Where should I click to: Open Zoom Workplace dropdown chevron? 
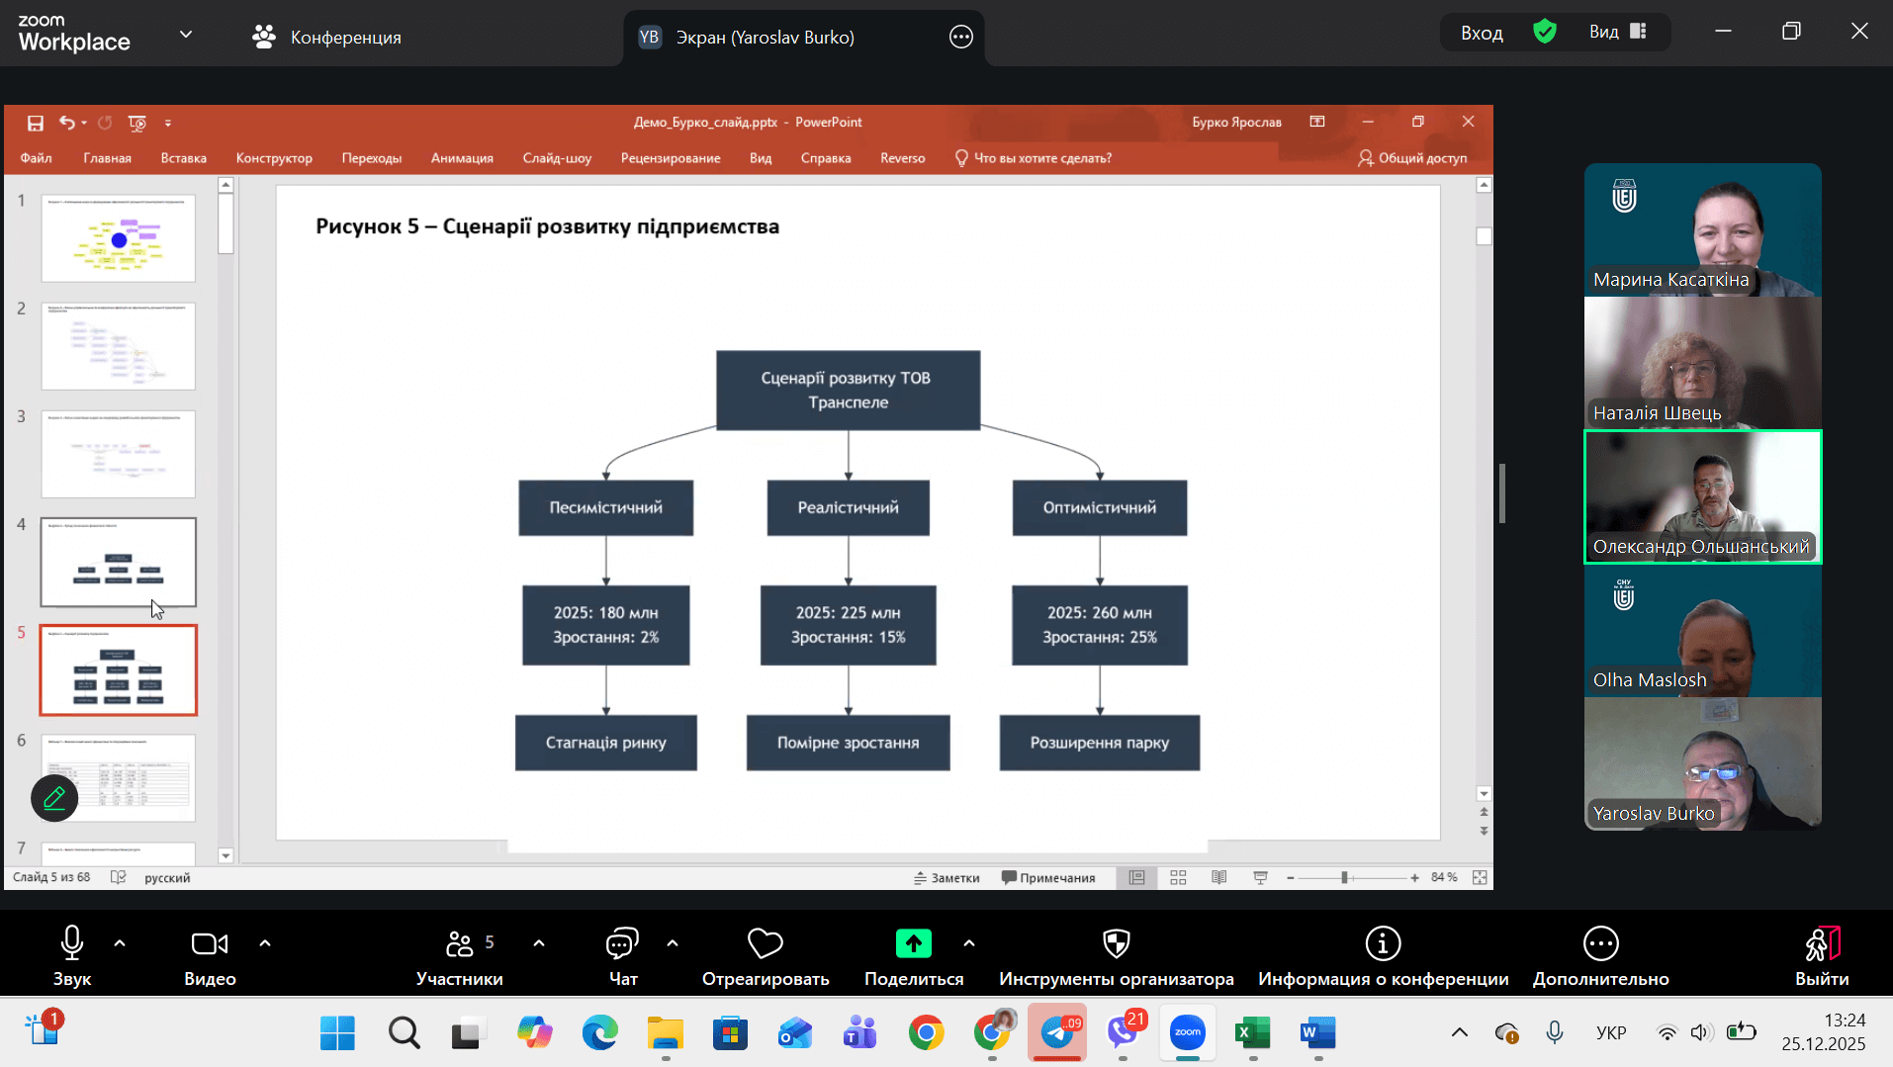(x=186, y=35)
